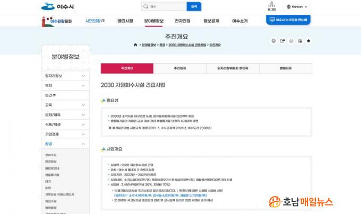Switch to the 추진일지 tab
This screenshot has height=214, width=361.
180,68
